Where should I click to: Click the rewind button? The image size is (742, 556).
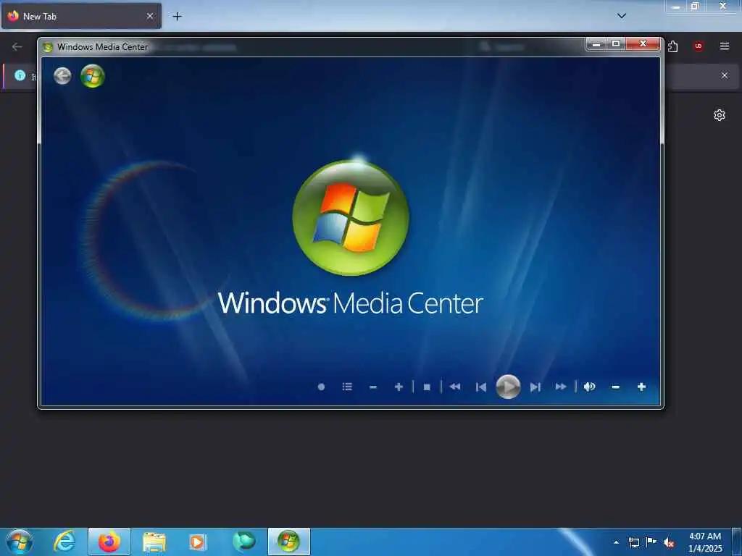(455, 387)
